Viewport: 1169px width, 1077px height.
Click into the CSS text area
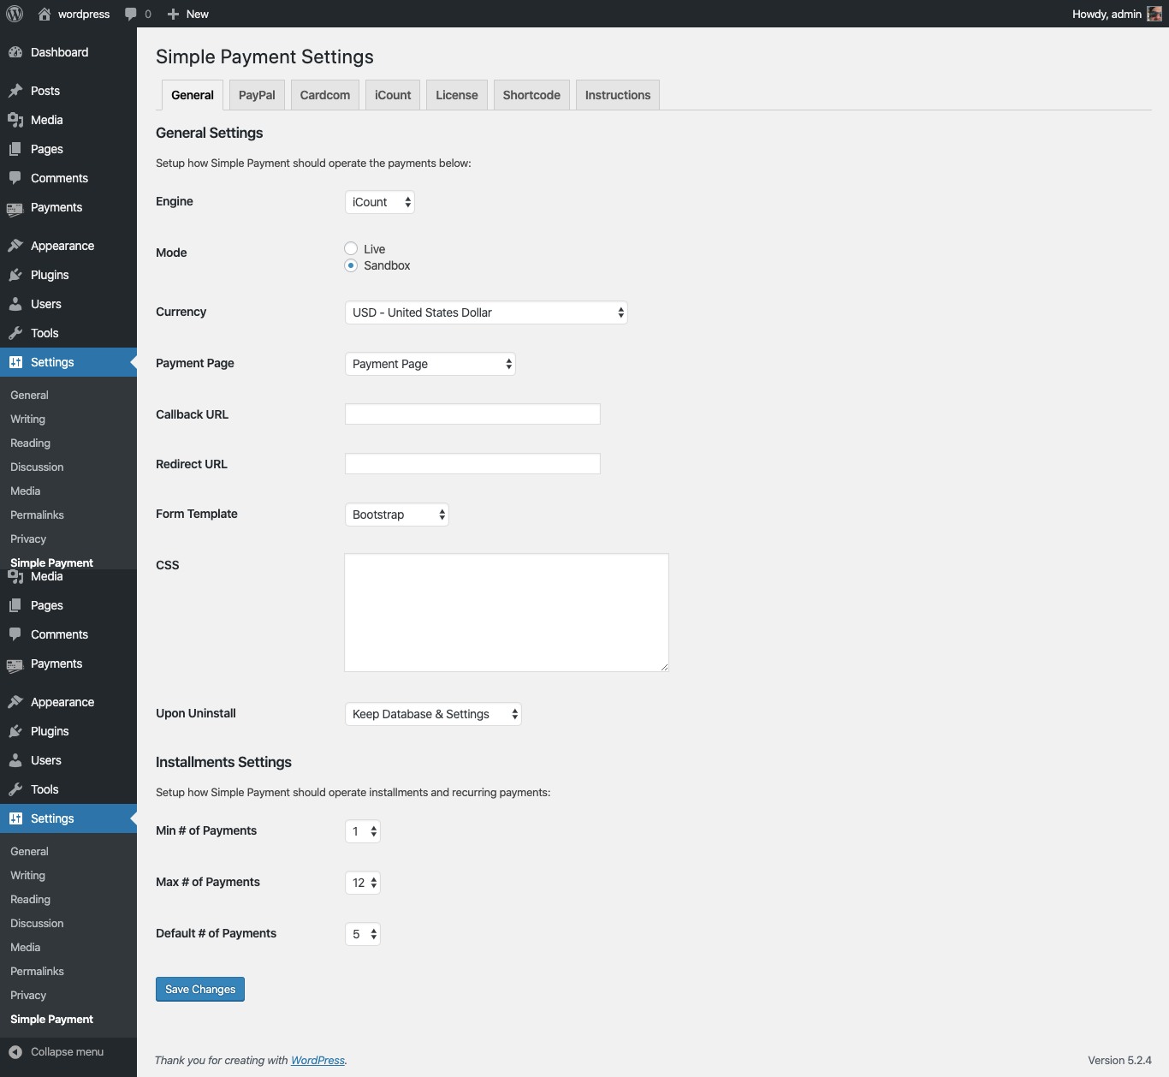(507, 613)
